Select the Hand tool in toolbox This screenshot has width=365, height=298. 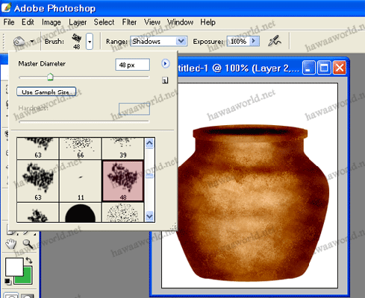coord(11,244)
